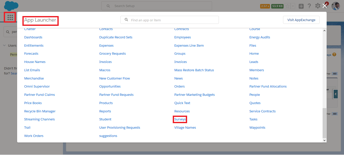The image size is (344, 155).
Task: Open the suggestions item
Action: (108, 136)
